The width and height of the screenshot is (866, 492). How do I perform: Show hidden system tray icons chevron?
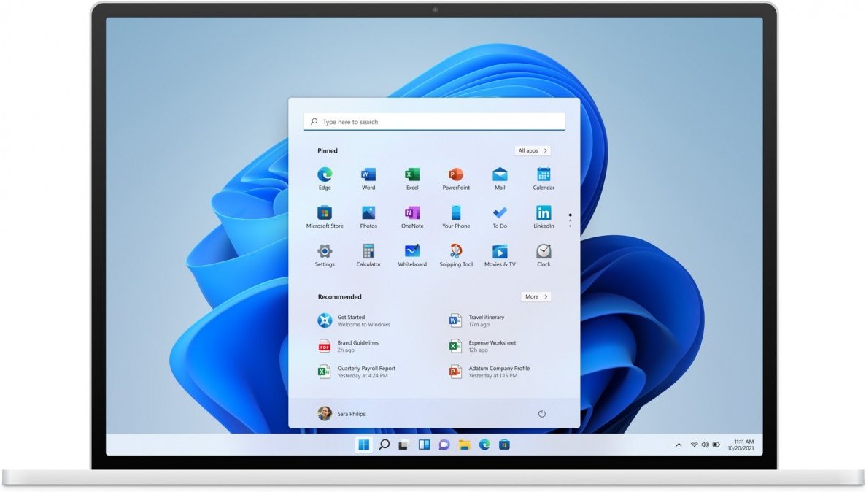coord(679,445)
